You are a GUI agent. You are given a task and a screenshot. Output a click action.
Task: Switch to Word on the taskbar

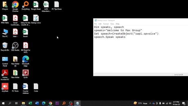coord(37,103)
